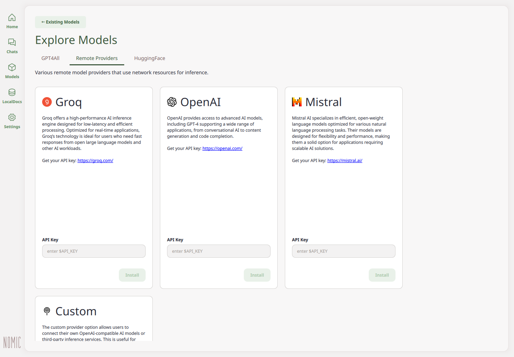Click the Groq 'API Key' label
514x357 pixels.
[50, 240]
